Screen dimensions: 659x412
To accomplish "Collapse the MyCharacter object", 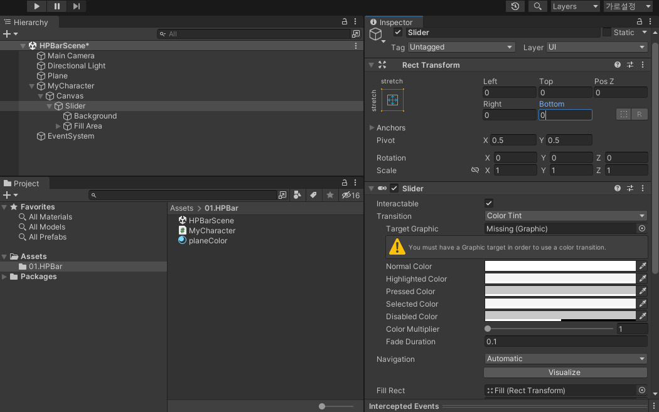I will click(x=31, y=86).
